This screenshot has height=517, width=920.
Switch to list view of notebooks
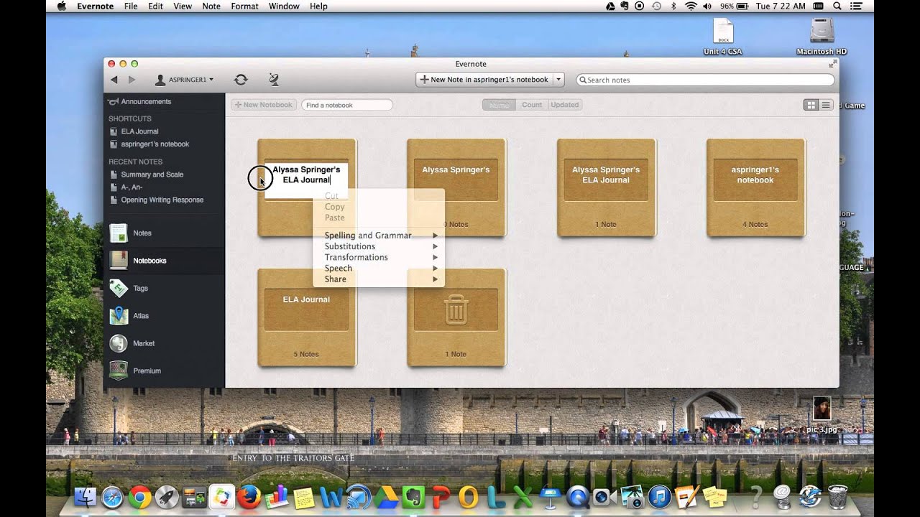827,105
